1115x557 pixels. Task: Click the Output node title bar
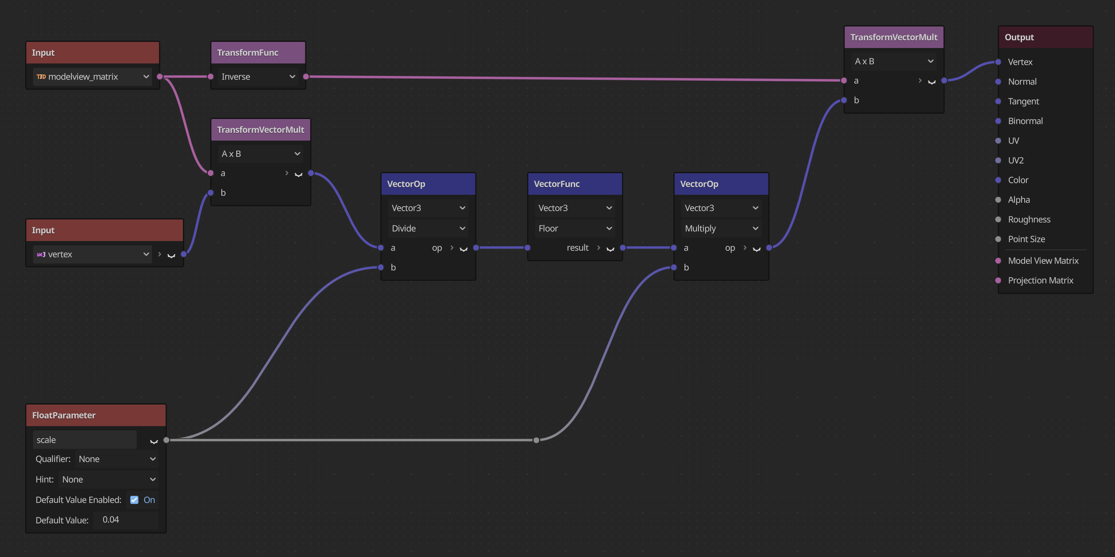[1045, 37]
